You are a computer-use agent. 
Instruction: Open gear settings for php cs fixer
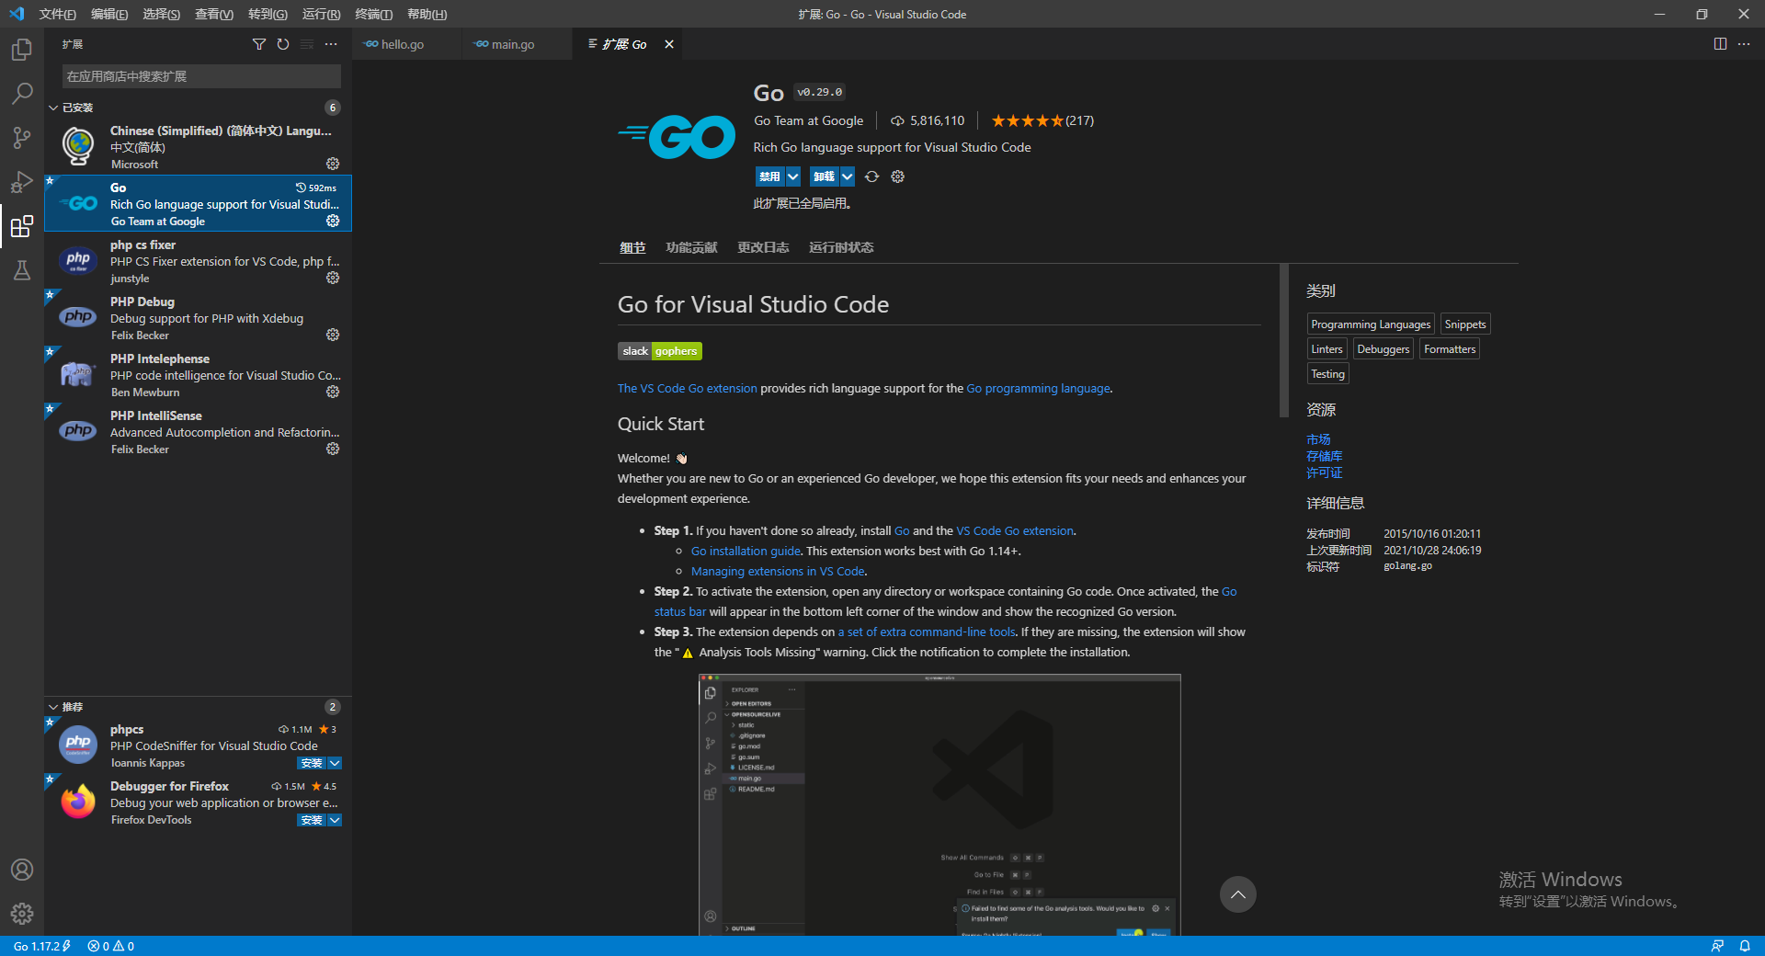(x=333, y=278)
